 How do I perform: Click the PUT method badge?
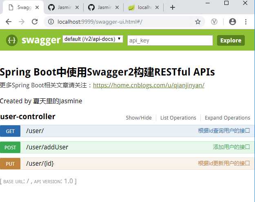10,164
